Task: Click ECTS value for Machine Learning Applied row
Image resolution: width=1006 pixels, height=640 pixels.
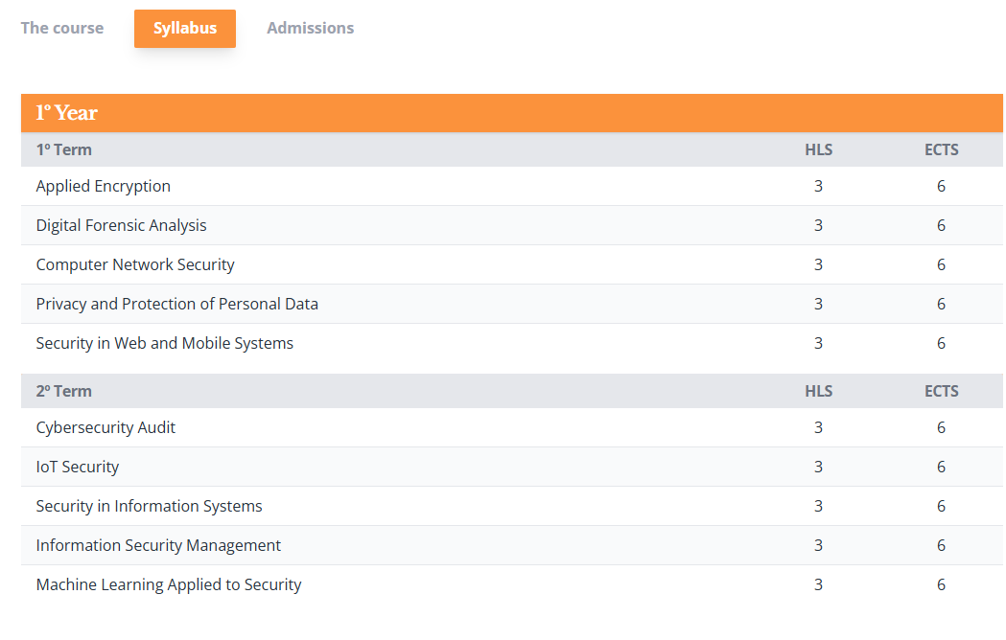Action: pos(941,584)
